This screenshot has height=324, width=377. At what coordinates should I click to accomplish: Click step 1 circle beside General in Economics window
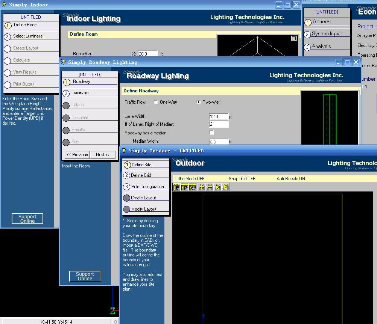click(308, 23)
